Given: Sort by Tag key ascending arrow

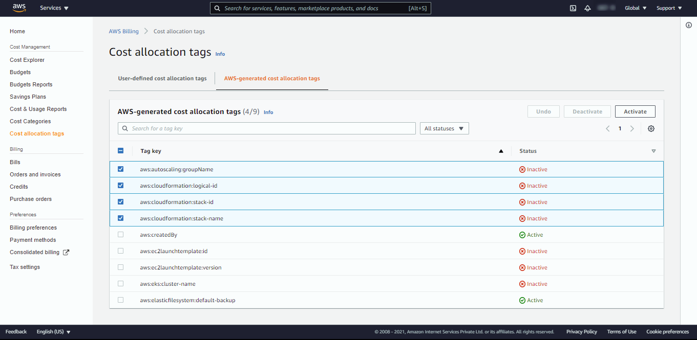Looking at the screenshot, I should click(501, 151).
